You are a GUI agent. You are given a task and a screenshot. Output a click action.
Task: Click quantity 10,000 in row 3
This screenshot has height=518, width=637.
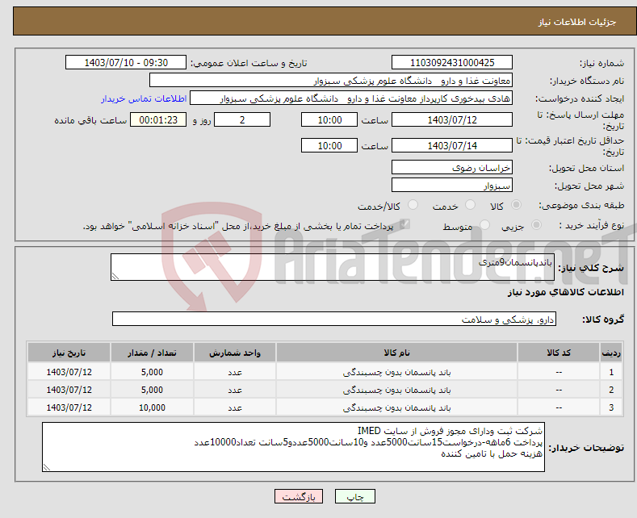click(x=152, y=407)
